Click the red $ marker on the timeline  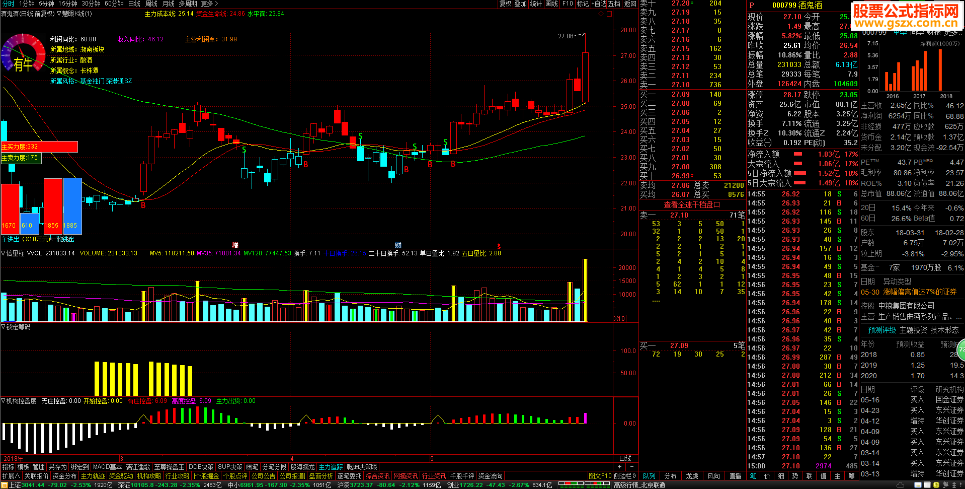[499, 246]
